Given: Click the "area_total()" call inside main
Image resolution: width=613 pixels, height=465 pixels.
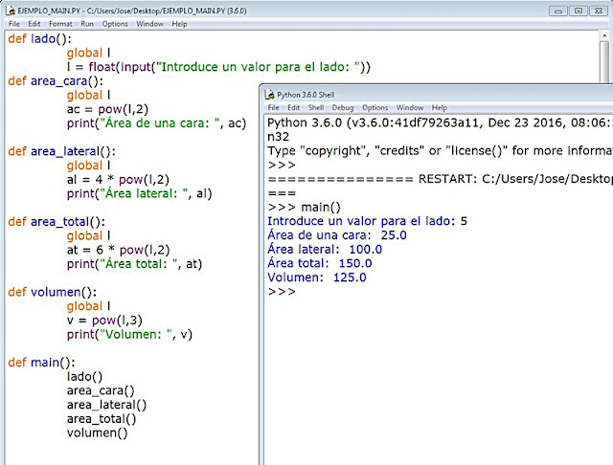Looking at the screenshot, I should (x=102, y=418).
